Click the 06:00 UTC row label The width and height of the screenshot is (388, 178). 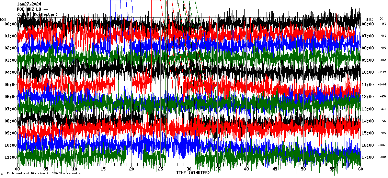367,24
